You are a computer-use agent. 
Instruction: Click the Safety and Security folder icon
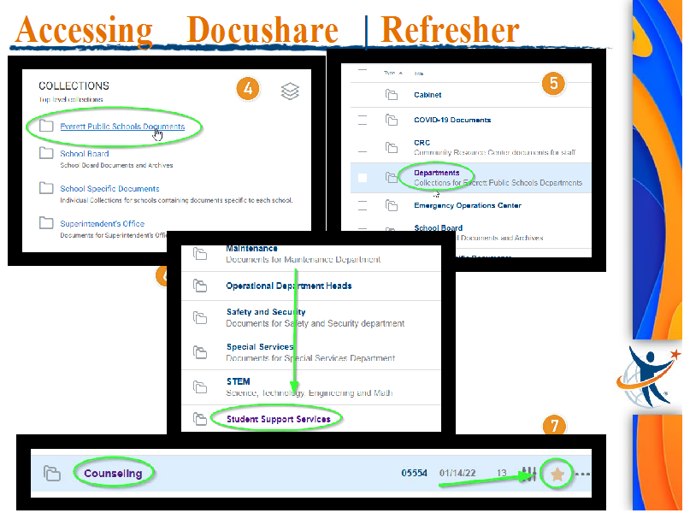pyautogui.click(x=200, y=317)
